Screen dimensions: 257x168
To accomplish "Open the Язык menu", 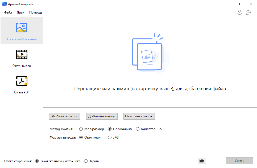I will pyautogui.click(x=20, y=12).
